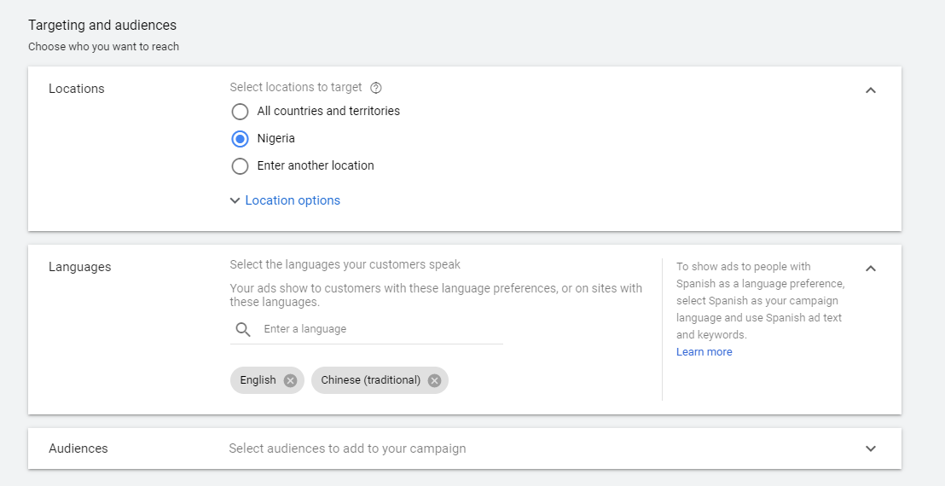
Task: Click the search magnifier icon in Languages
Action: click(243, 329)
